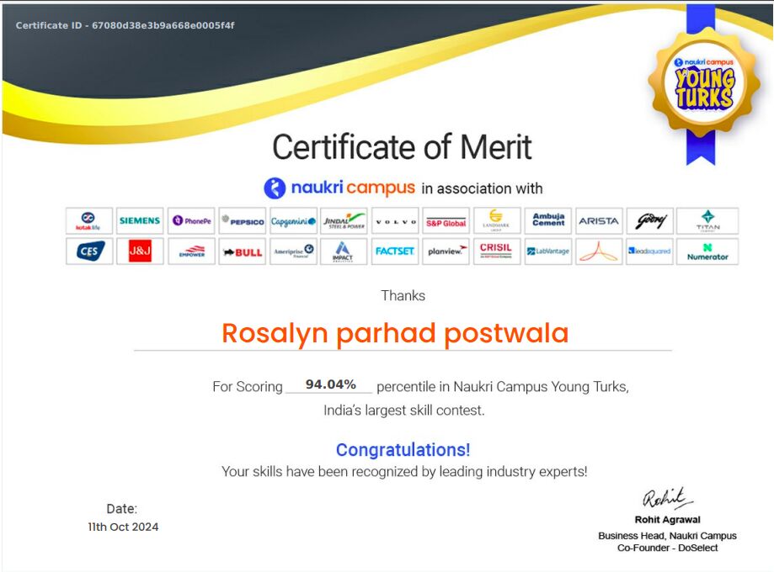Viewport: 774px width, 572px height.
Task: Select the CRISIL logo tile
Action: pos(496,251)
